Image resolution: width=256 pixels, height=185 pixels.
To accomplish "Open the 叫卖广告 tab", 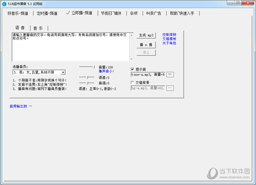I will 154,13.
